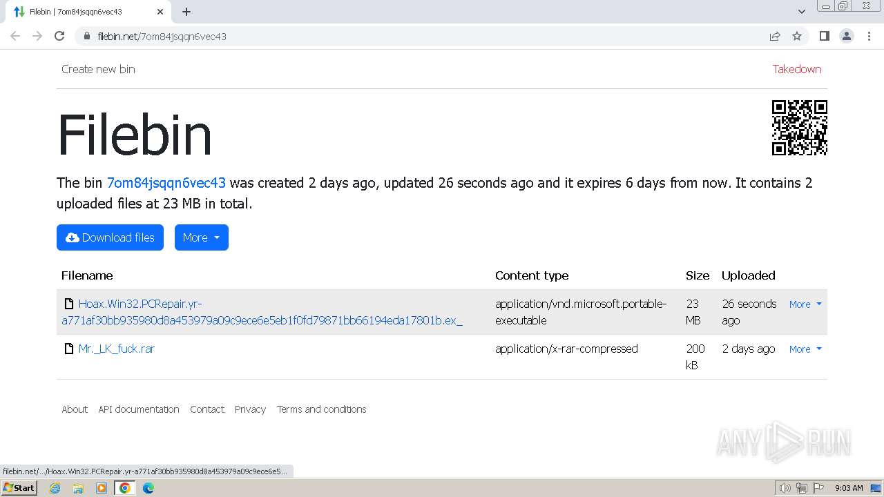Expand the blue More dropdown button
The height and width of the screenshot is (497, 884).
click(x=201, y=237)
